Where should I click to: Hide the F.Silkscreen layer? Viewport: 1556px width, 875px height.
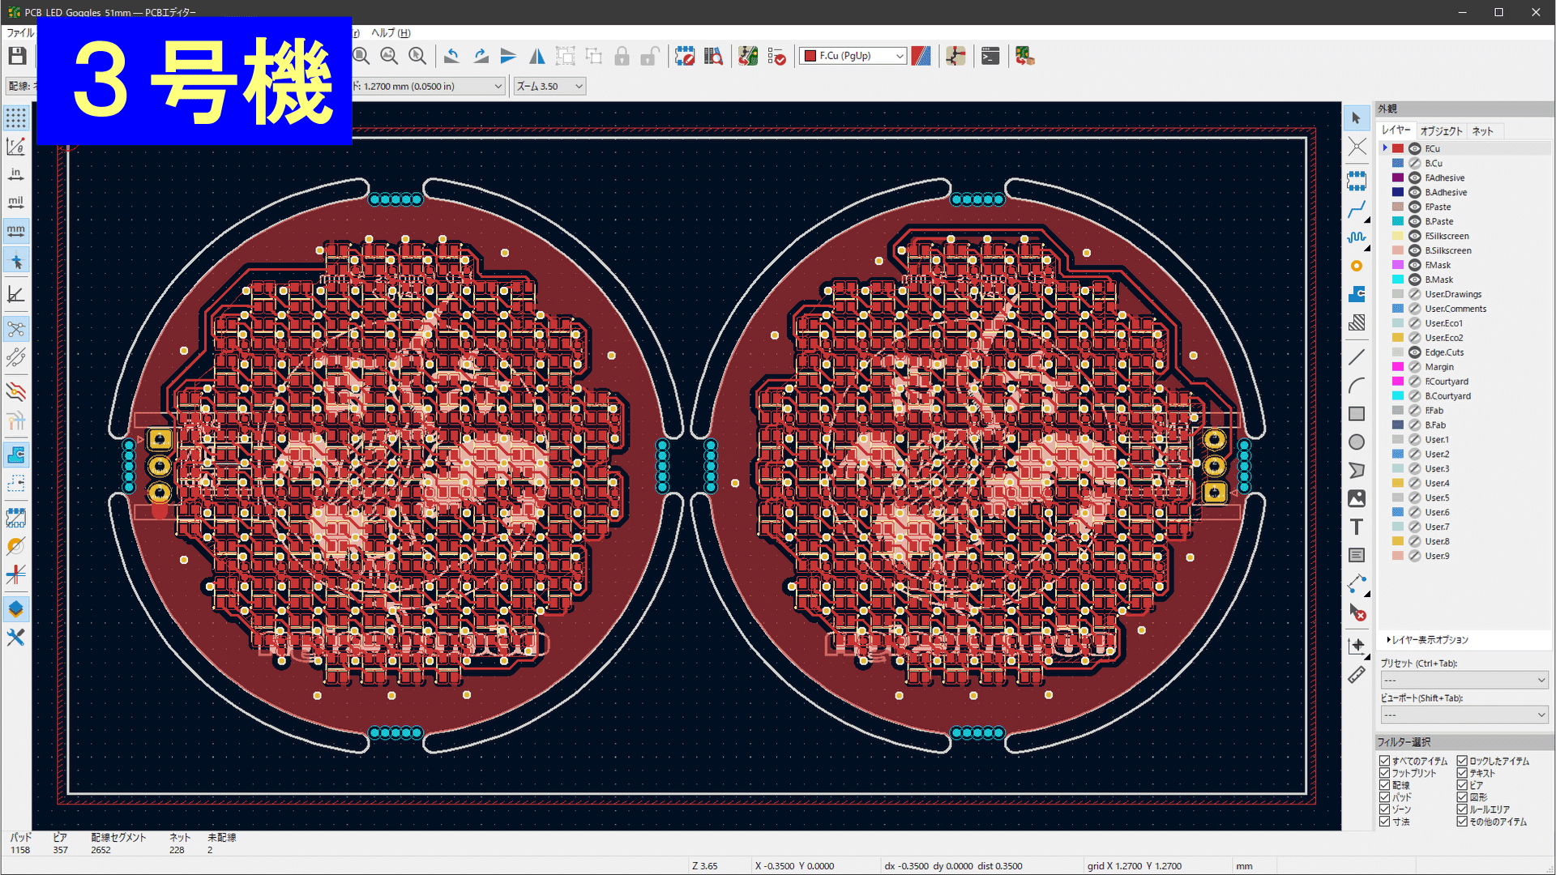click(x=1414, y=237)
